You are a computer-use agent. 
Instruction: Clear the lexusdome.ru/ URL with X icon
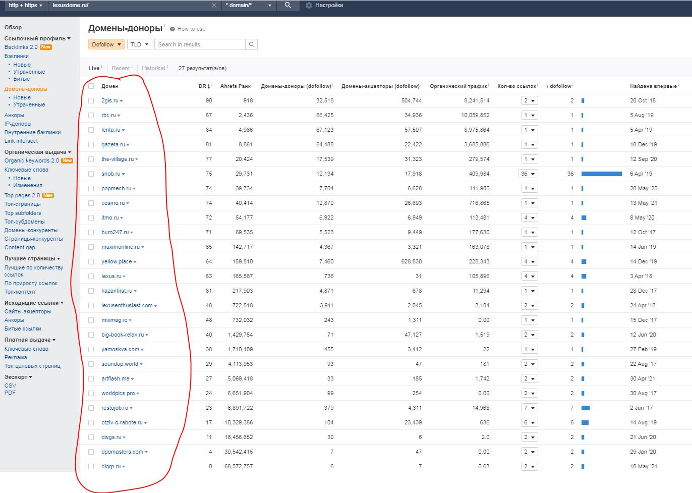pos(214,5)
